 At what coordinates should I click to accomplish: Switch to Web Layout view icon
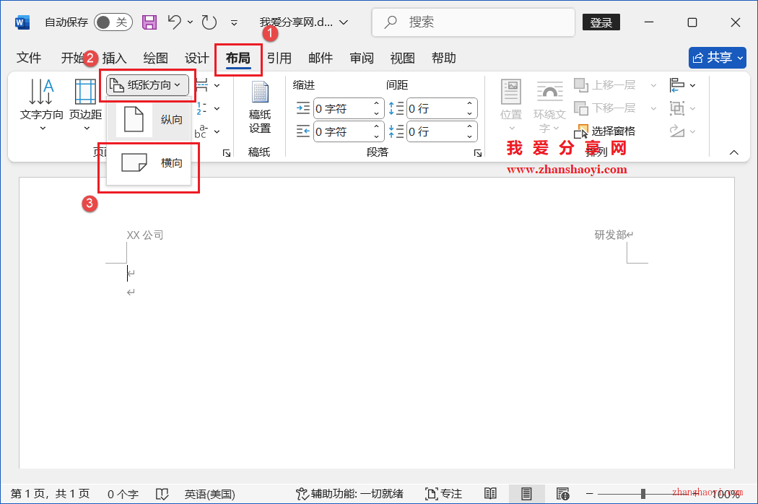[x=562, y=494]
